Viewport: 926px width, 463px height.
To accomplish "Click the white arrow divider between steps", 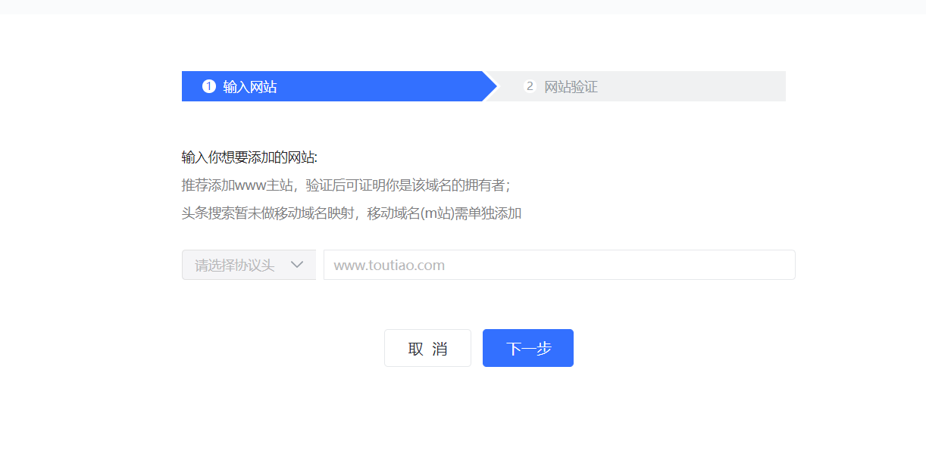I will tap(490, 86).
